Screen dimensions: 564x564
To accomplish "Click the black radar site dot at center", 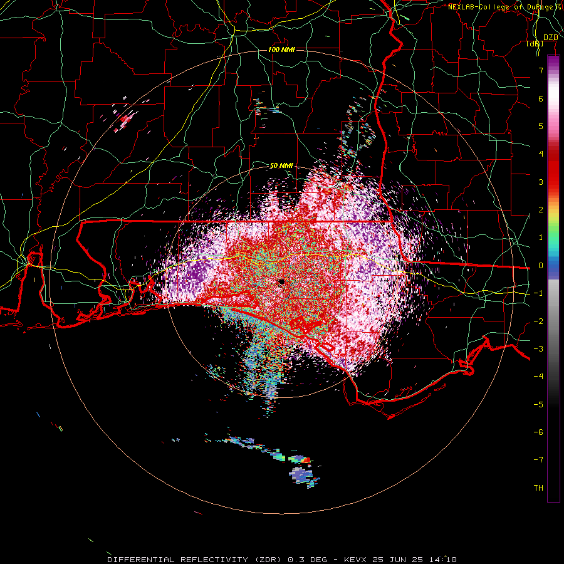I will coord(281,282).
